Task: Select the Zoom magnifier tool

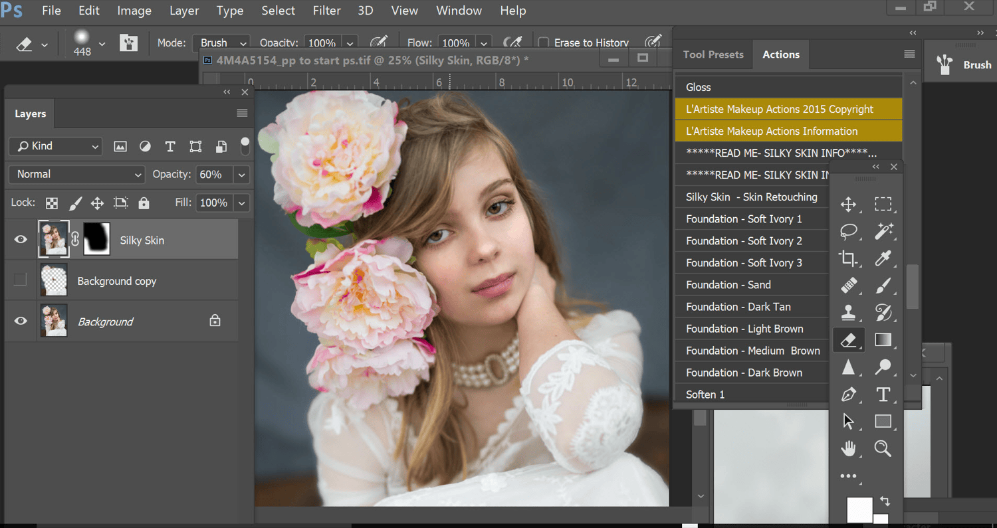Action: coord(883,449)
